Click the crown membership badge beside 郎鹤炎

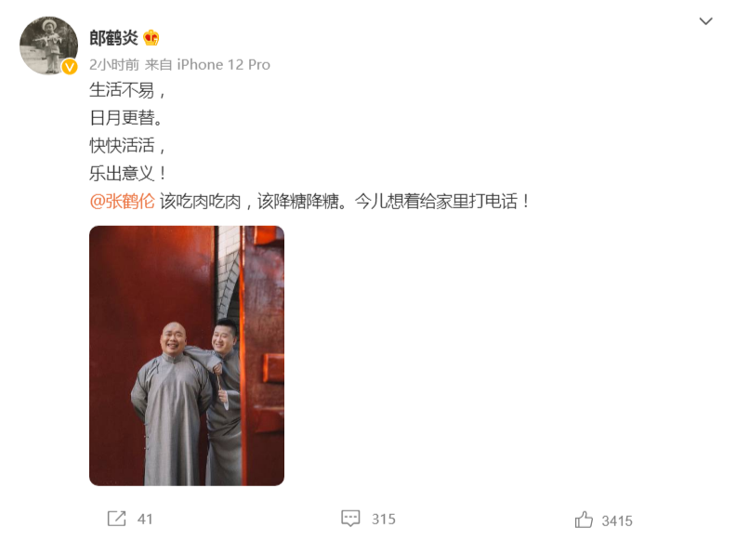pos(151,37)
